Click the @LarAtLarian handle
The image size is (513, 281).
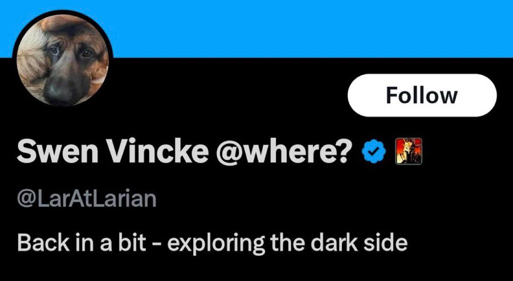point(86,199)
